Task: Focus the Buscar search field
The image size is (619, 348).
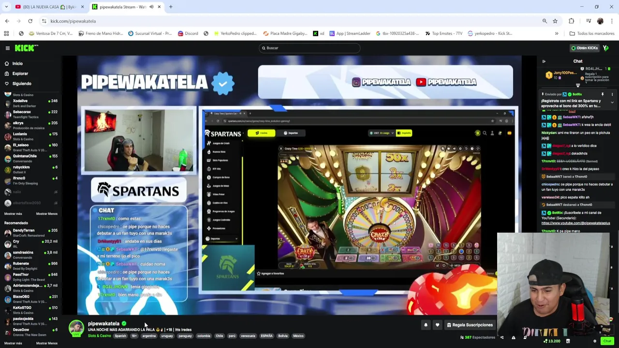Action: pyautogui.click(x=309, y=48)
